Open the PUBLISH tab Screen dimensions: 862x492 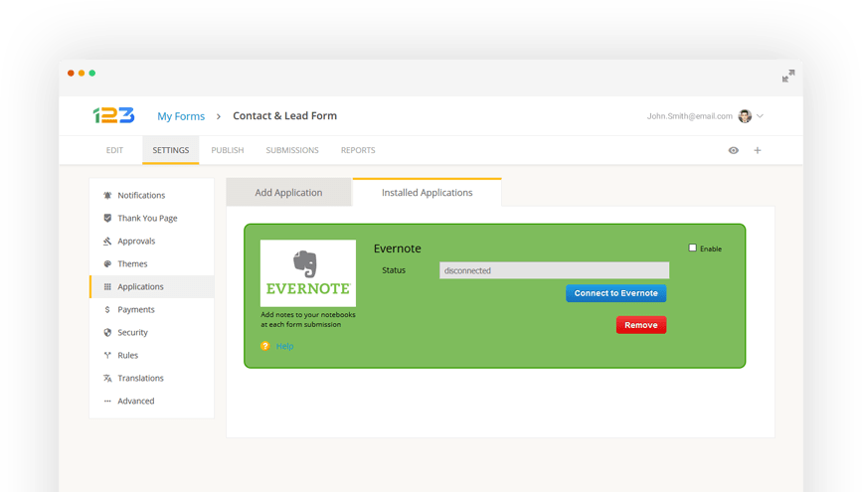227,150
